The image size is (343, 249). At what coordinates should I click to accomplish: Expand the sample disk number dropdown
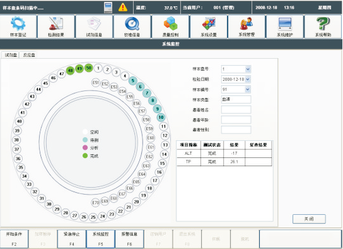point(248,70)
